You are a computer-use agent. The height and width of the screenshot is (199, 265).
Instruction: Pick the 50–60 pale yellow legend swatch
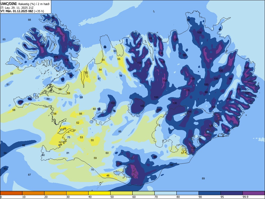click(121, 193)
